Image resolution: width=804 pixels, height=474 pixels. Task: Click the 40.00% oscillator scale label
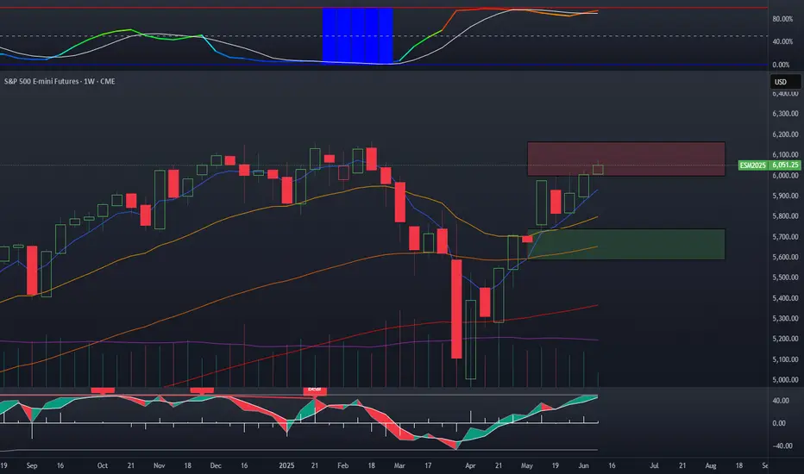click(x=782, y=41)
